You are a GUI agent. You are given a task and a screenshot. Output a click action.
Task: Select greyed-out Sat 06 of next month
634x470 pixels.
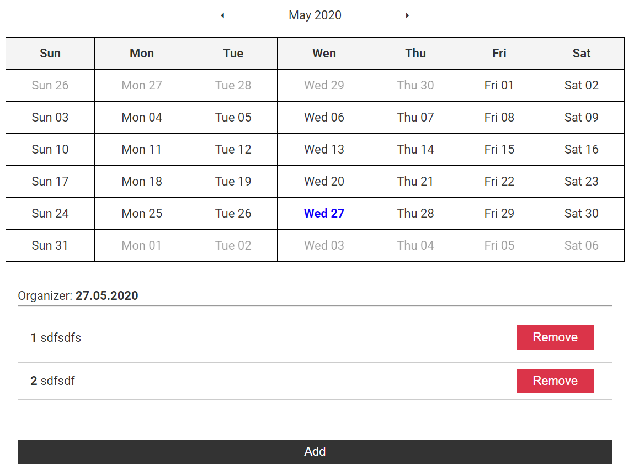[x=581, y=246]
